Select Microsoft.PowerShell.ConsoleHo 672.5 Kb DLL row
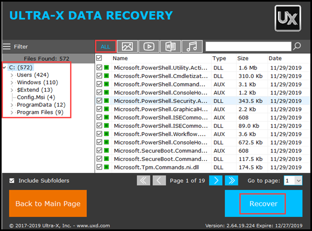Viewport: 312px width, 231px height. (x=202, y=142)
